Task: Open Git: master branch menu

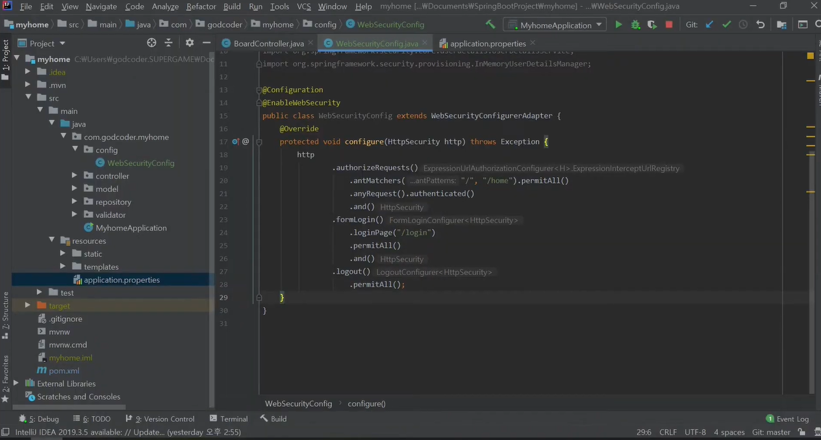Action: pyautogui.click(x=772, y=432)
